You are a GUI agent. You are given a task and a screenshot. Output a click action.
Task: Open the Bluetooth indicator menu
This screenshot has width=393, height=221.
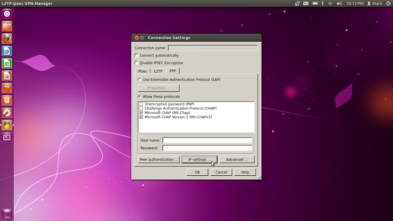pyautogui.click(x=323, y=3)
